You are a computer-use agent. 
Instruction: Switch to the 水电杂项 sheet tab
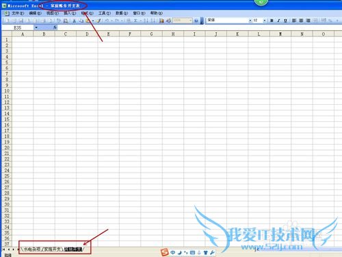point(32,249)
